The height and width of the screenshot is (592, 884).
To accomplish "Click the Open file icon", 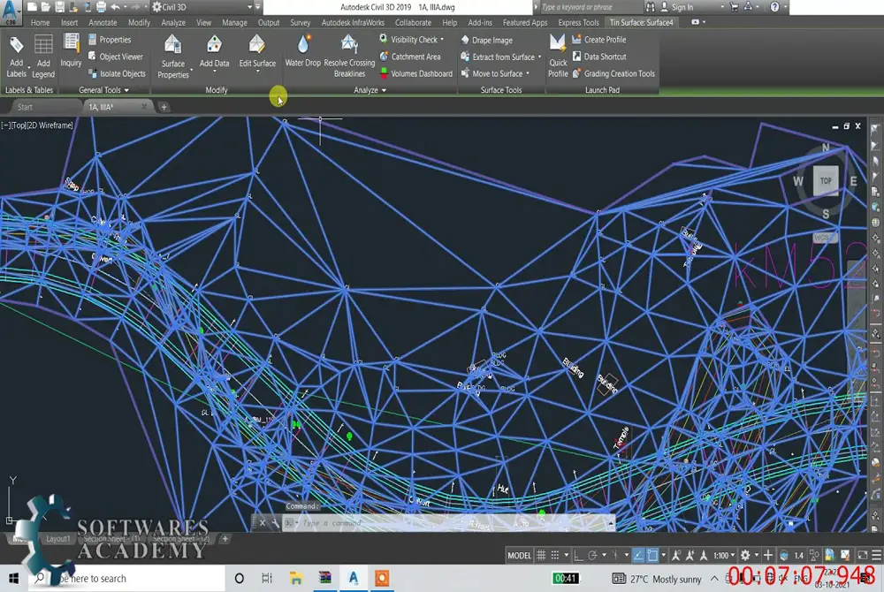I will (46, 7).
